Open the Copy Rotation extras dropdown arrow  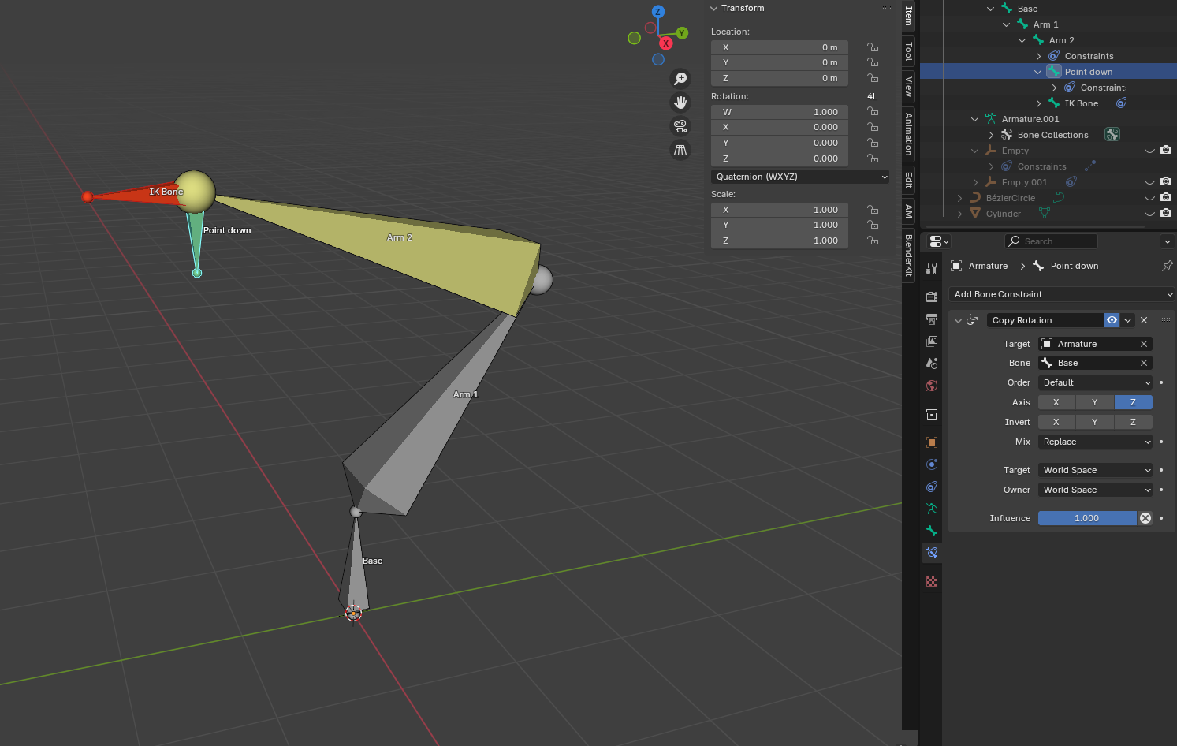coord(1128,320)
